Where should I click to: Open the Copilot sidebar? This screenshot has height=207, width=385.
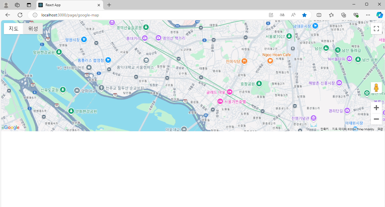[379, 15]
